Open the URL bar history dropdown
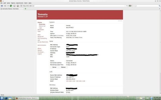This screenshot has width=161, height=100. tap(127, 6)
